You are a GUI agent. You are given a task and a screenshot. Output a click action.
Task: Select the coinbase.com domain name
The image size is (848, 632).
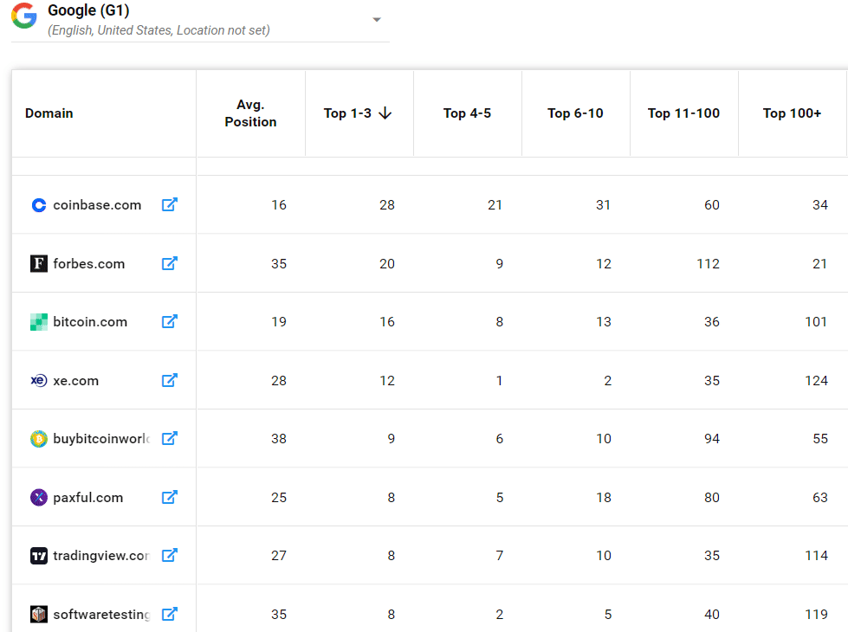point(97,205)
